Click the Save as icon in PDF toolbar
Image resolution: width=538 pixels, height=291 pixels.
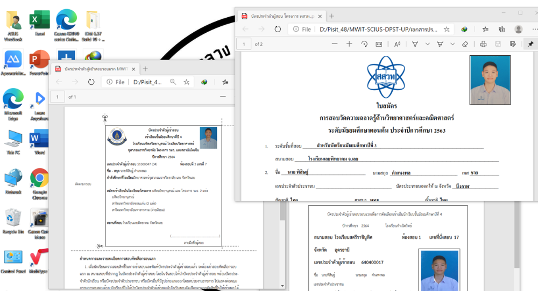click(513, 44)
